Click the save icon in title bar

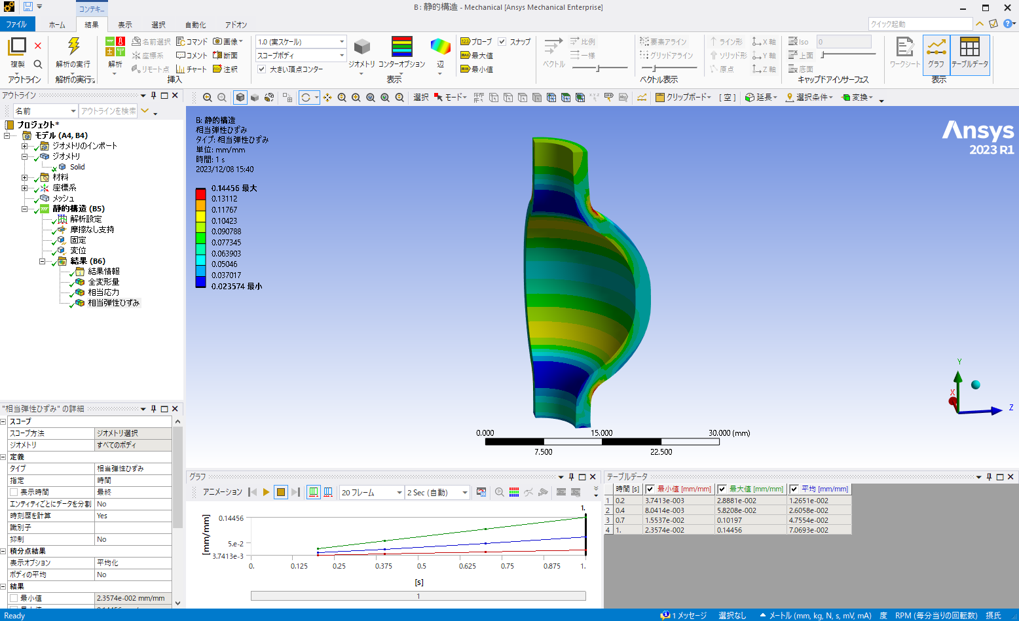pyautogui.click(x=28, y=7)
